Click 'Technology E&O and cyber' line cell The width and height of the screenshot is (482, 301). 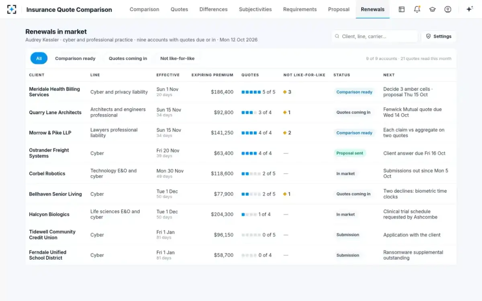click(x=114, y=174)
